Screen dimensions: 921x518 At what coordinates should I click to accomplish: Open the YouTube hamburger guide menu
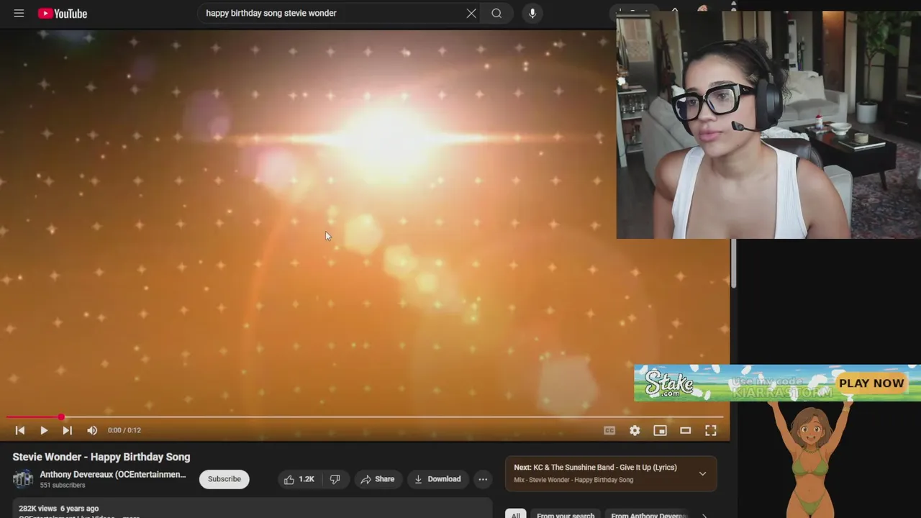[19, 13]
